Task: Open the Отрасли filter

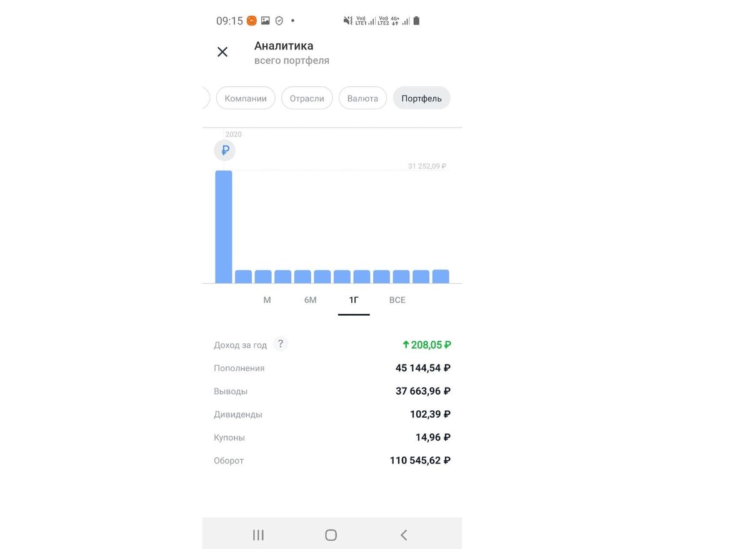Action: click(307, 98)
